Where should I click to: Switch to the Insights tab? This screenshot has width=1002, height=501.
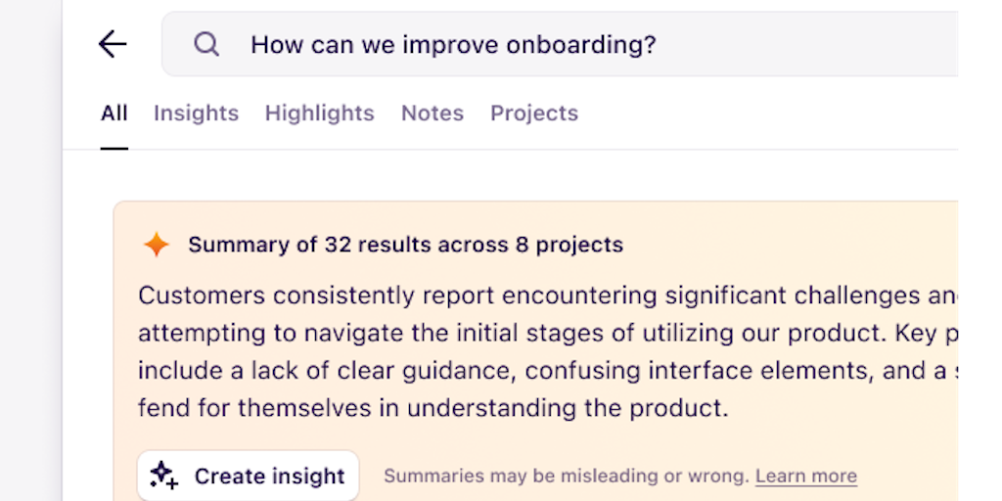point(196,114)
